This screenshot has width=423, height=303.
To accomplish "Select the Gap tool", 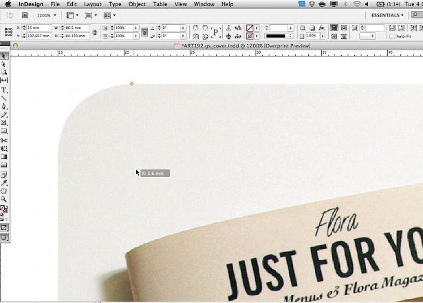I will click(x=3, y=80).
